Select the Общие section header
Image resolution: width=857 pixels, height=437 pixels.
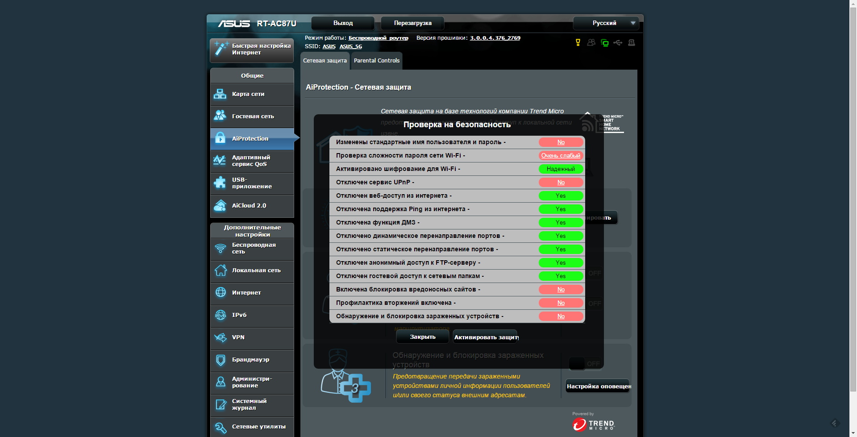(x=252, y=75)
